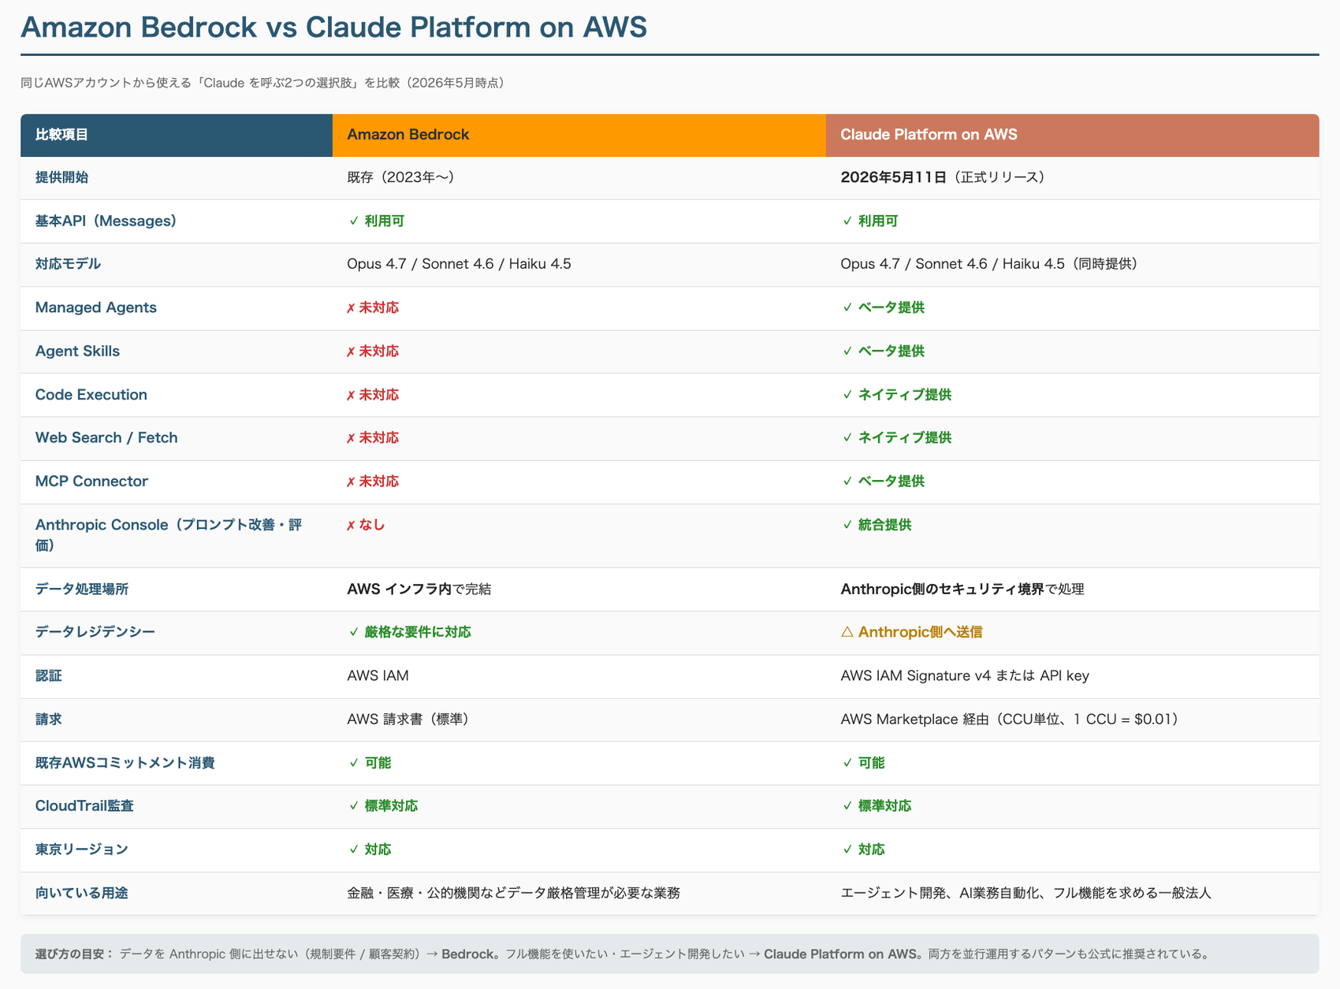Screen dimensions: 1340x989
Task: Click the page title "Amazon Bedrock vs Claude Platform on AWS"
Action: pos(333,27)
